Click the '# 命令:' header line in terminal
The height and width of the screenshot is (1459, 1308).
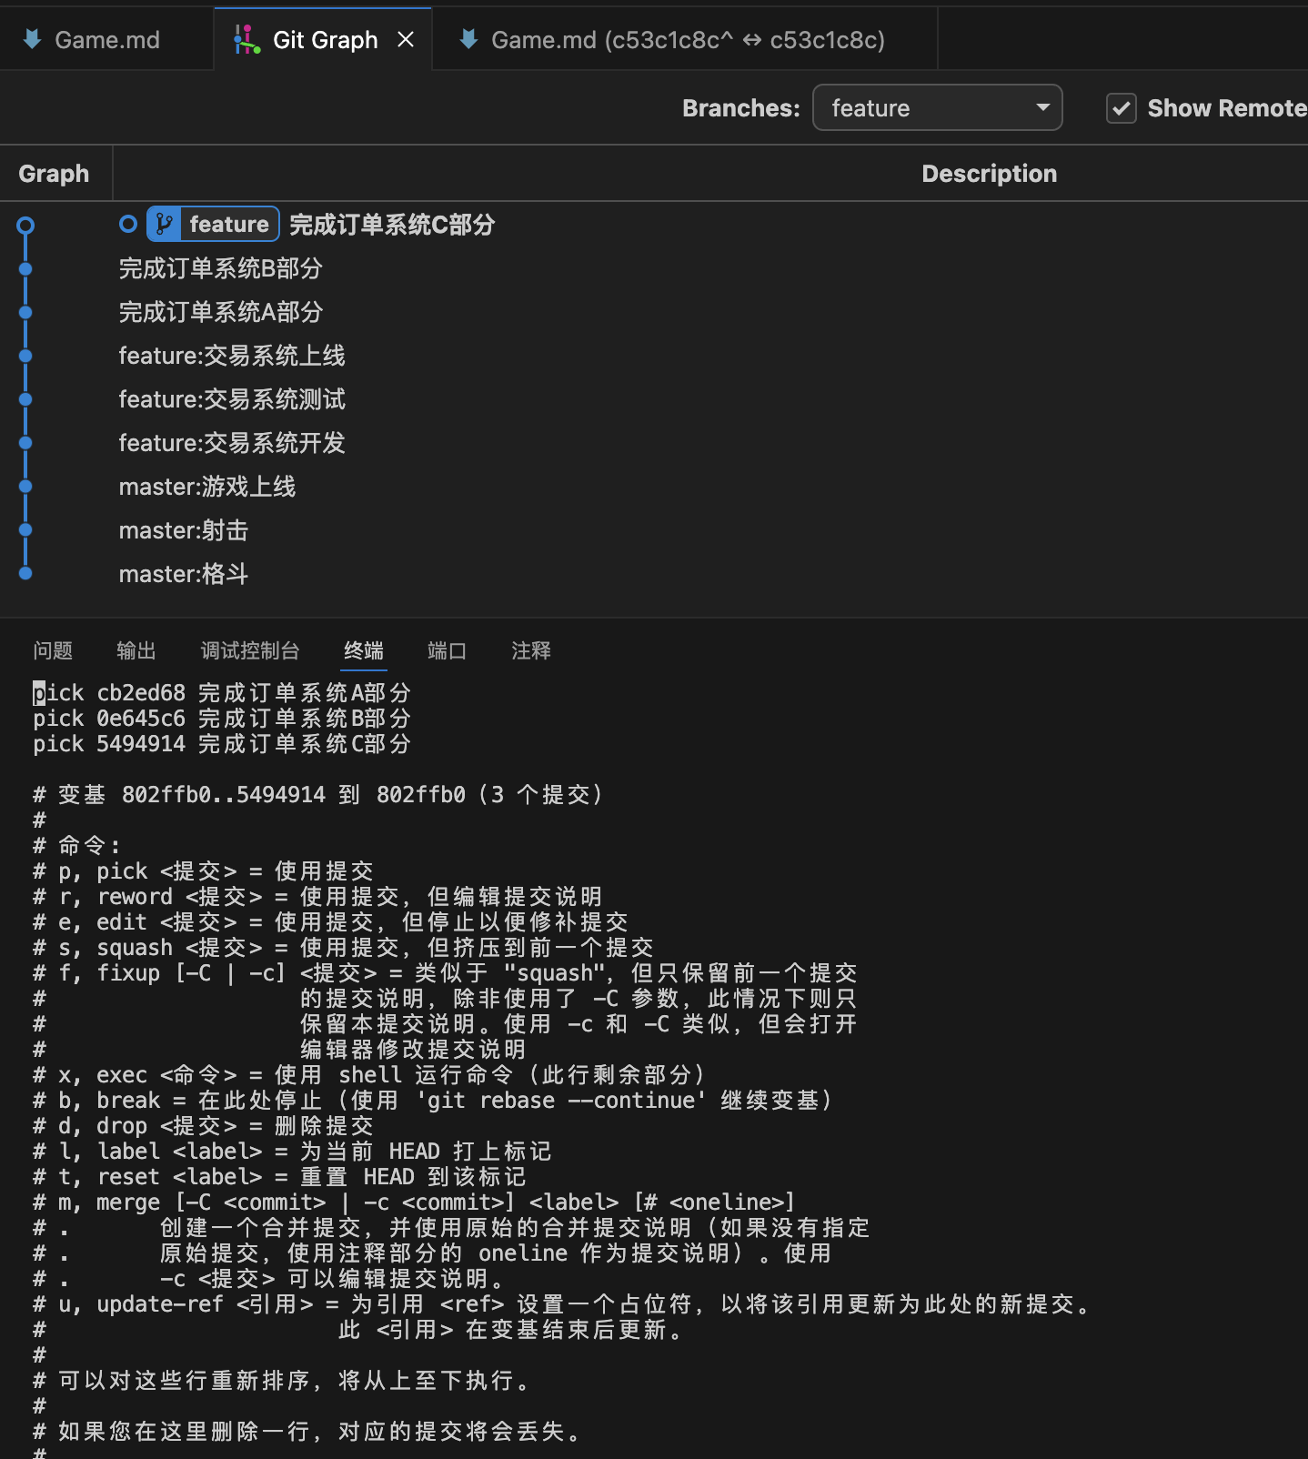pos(76,846)
